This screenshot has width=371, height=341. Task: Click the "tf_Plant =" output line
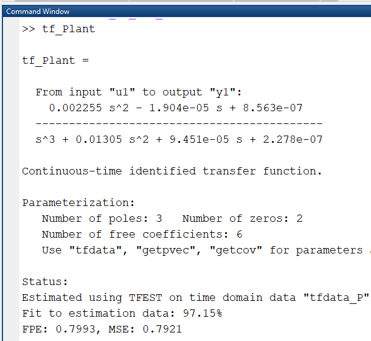(55, 61)
